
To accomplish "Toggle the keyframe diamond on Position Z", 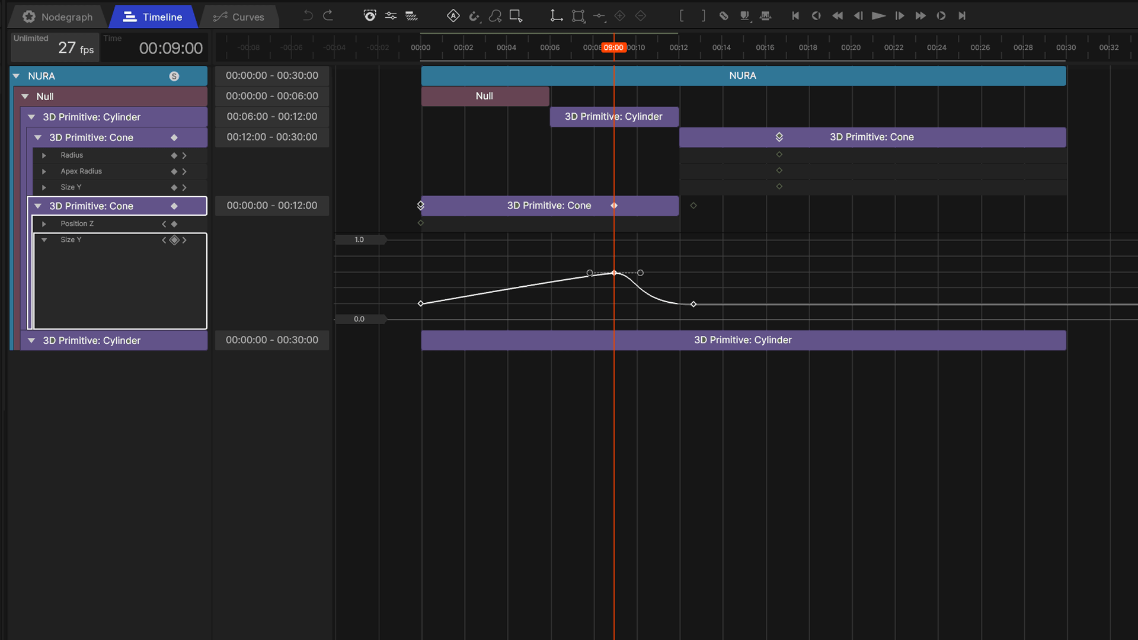I will tap(174, 224).
